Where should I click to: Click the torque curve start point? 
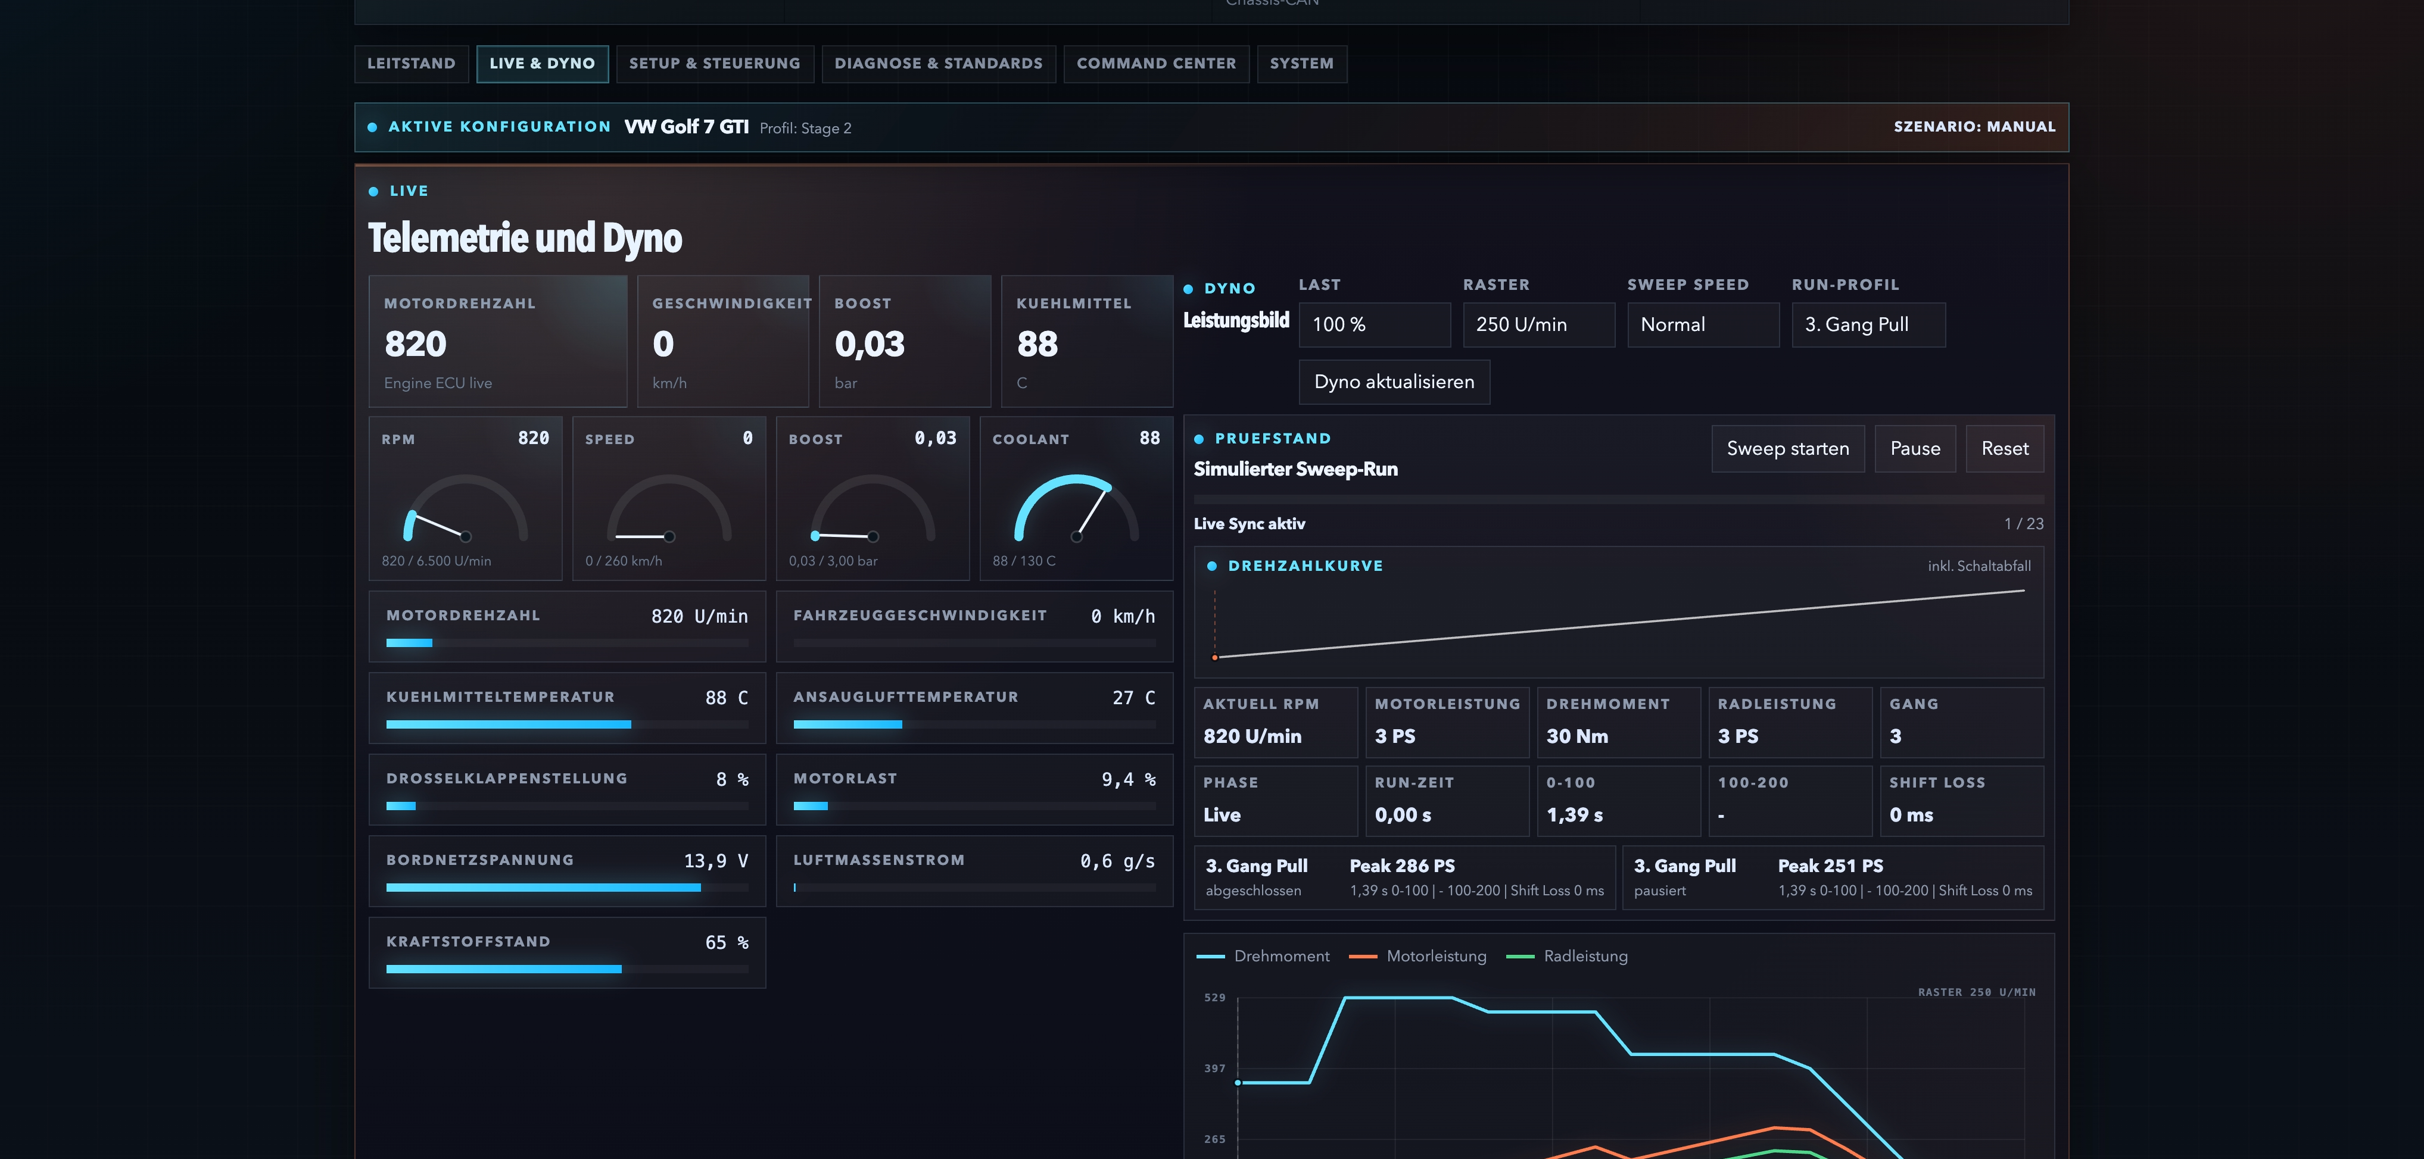pyautogui.click(x=1238, y=1083)
